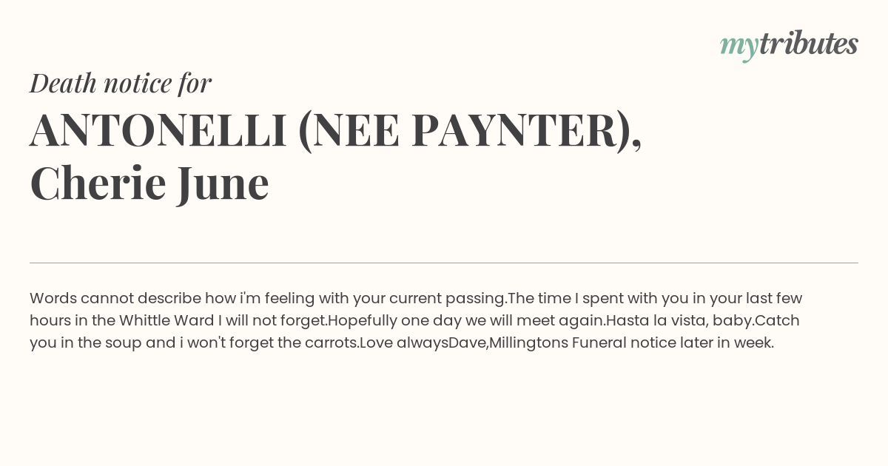Click the surname ANTONELLI in the heading
The image size is (888, 466).
click(x=158, y=130)
